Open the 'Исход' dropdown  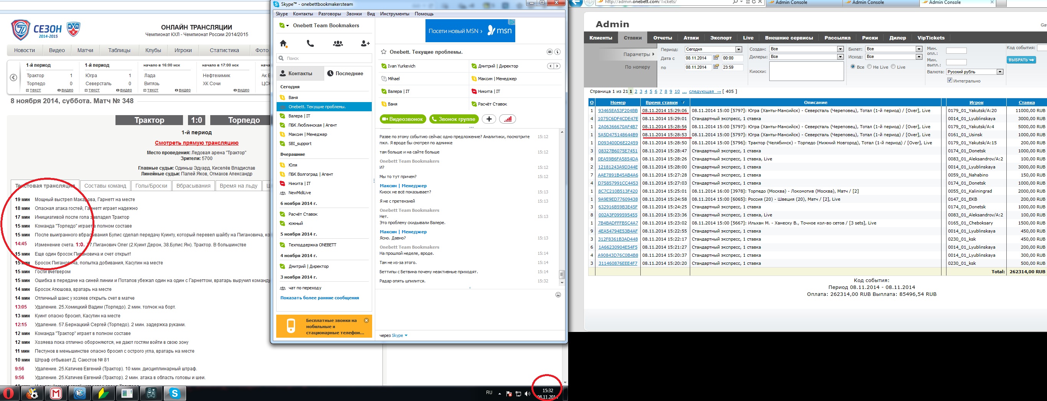894,56
